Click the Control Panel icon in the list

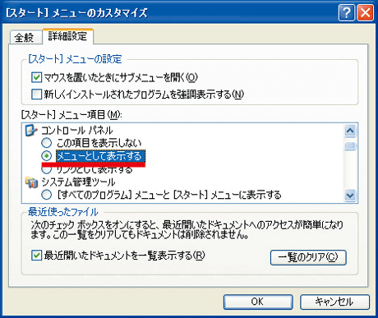(x=30, y=131)
